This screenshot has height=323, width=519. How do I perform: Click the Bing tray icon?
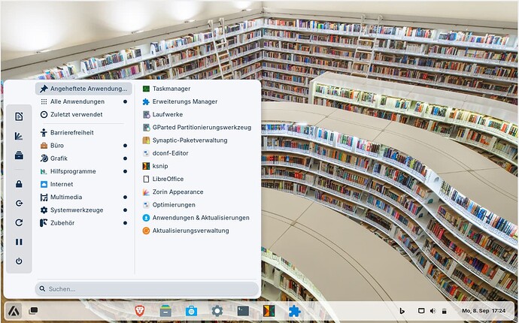coord(402,311)
